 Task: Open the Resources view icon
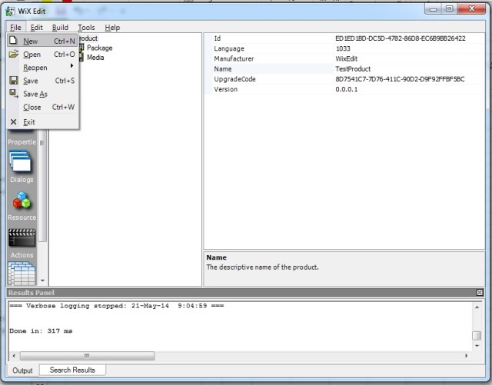pyautogui.click(x=22, y=201)
